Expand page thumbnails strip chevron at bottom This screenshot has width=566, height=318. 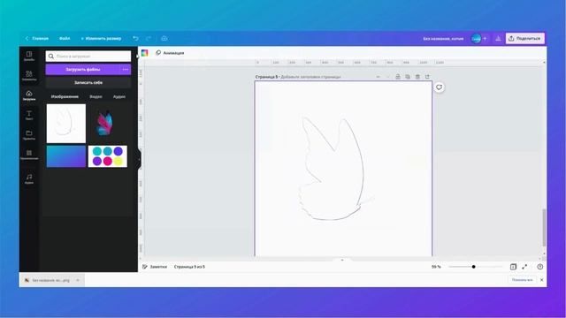(x=342, y=260)
